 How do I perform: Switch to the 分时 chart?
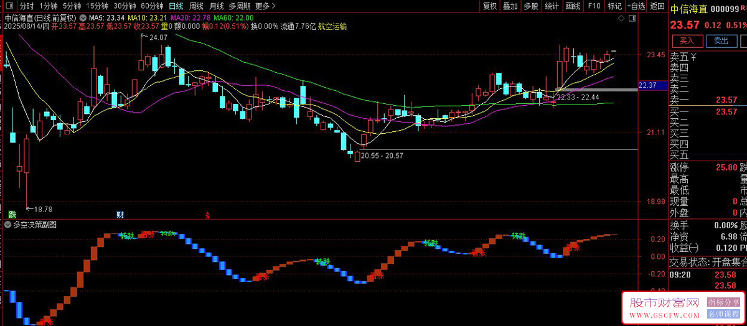click(x=27, y=6)
